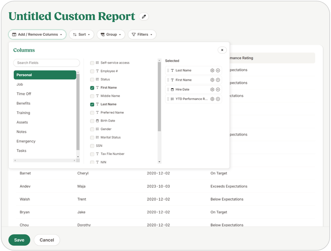331x251 pixels.
Task: Uncheck the First Name field
Action: tap(92, 88)
